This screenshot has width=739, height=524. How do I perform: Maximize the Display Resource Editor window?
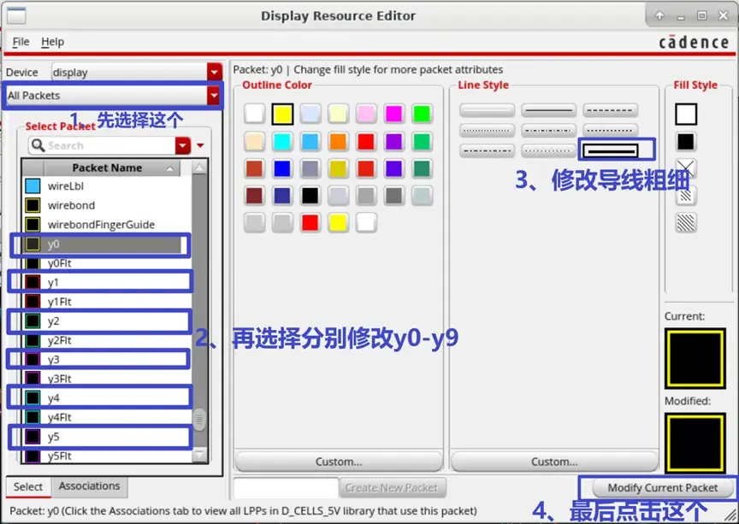pyautogui.click(x=701, y=15)
